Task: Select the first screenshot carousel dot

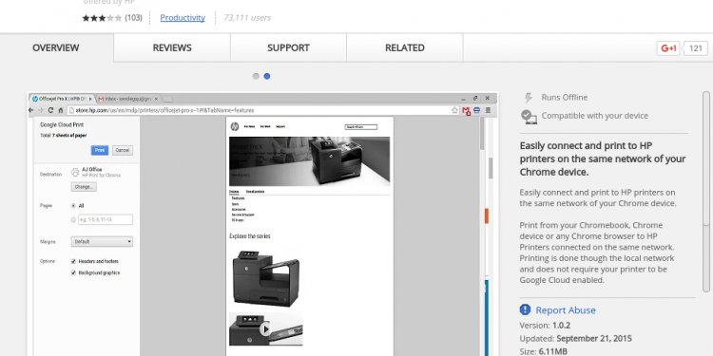Action: 256,76
